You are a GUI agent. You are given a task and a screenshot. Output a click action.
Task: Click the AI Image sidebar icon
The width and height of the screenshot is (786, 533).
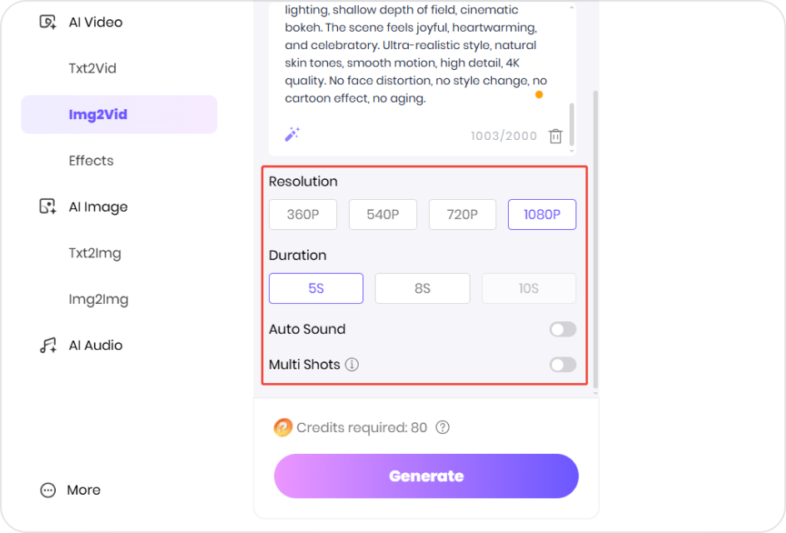pos(47,207)
